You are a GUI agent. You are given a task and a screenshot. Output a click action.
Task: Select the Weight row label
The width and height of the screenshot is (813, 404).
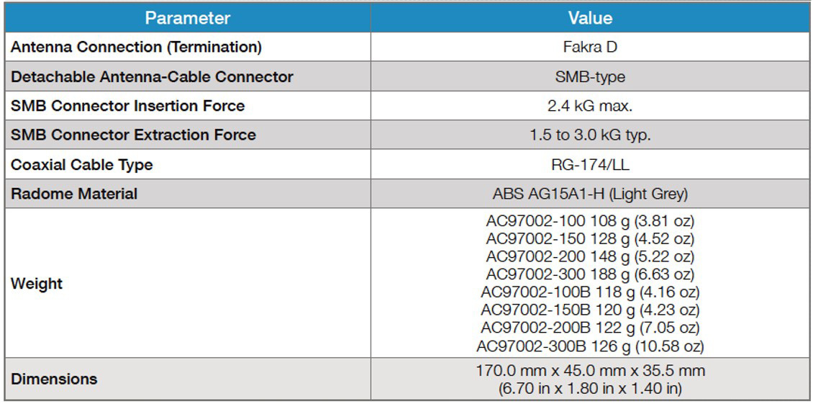pyautogui.click(x=37, y=283)
